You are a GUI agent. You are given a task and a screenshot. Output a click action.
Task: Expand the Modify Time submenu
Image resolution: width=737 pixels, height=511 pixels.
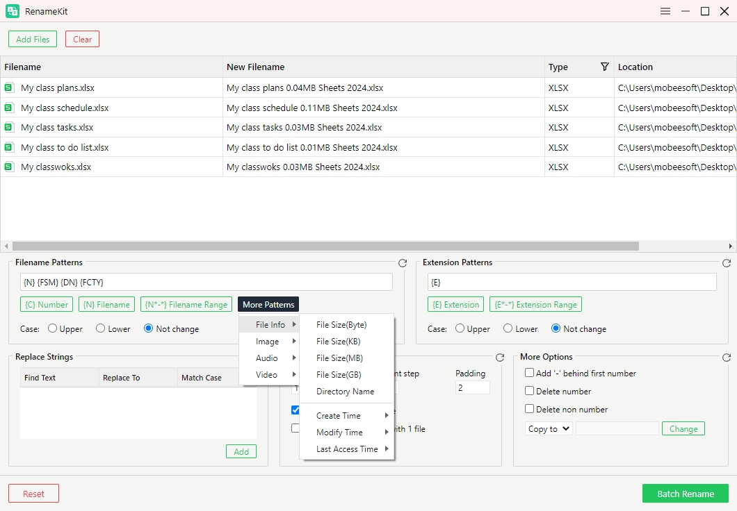347,432
